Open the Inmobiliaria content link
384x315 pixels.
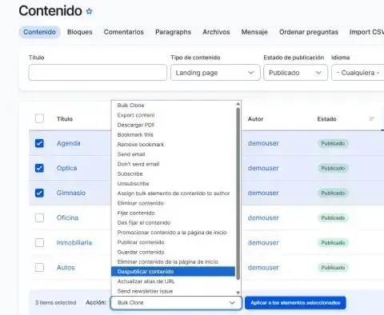[74, 242]
